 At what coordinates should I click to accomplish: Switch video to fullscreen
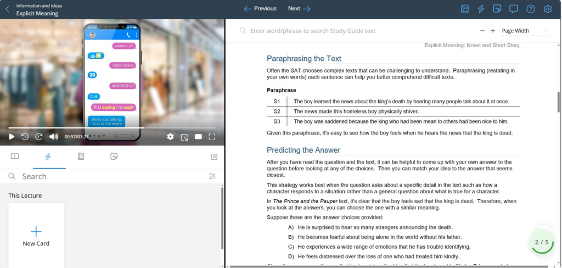click(x=212, y=137)
